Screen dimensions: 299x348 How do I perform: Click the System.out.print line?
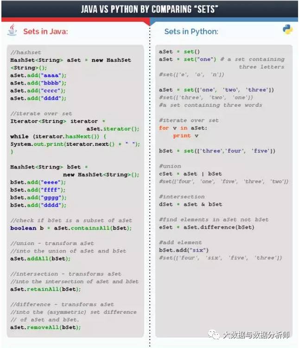coord(75,144)
